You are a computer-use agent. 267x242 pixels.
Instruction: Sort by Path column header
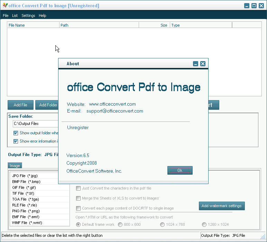pos(99,25)
